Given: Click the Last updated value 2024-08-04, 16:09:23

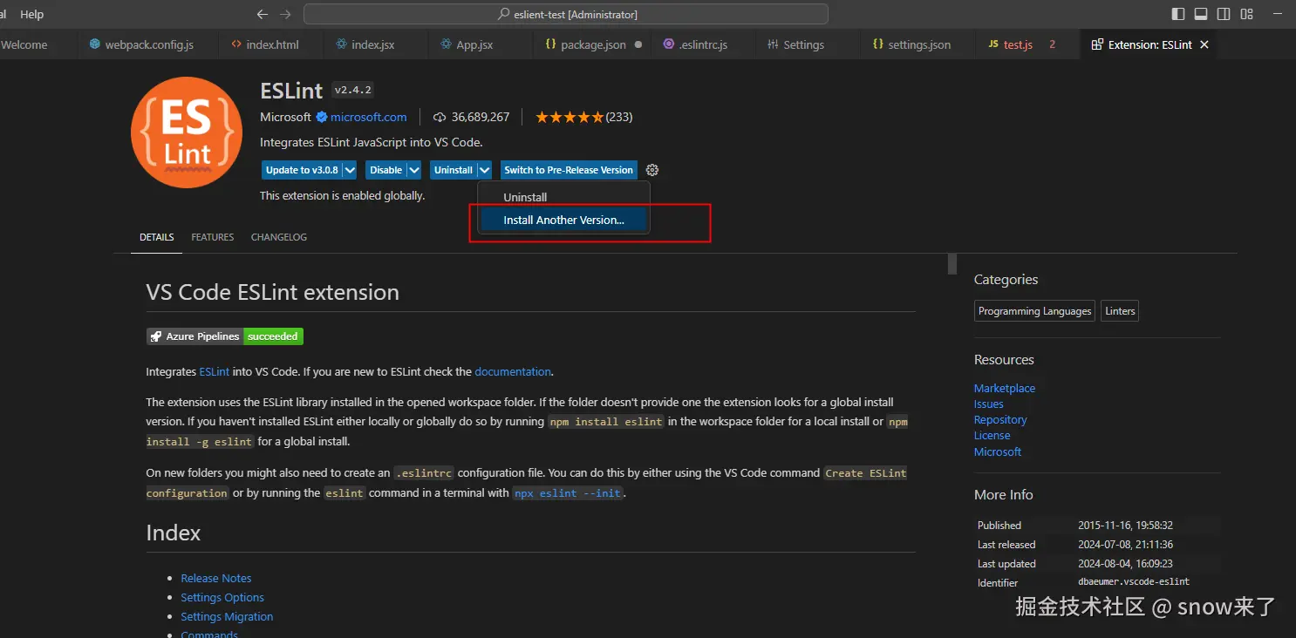Looking at the screenshot, I should coord(1125,564).
